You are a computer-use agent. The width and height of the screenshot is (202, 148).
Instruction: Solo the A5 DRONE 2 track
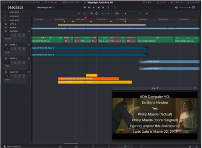pyautogui.click(x=19, y=62)
